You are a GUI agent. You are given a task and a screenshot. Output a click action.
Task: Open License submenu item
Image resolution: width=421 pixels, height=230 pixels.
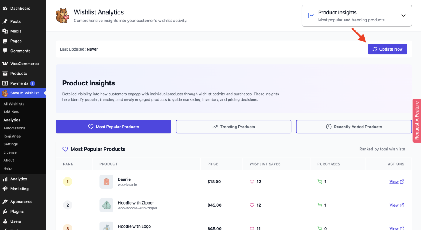[x=10, y=152]
